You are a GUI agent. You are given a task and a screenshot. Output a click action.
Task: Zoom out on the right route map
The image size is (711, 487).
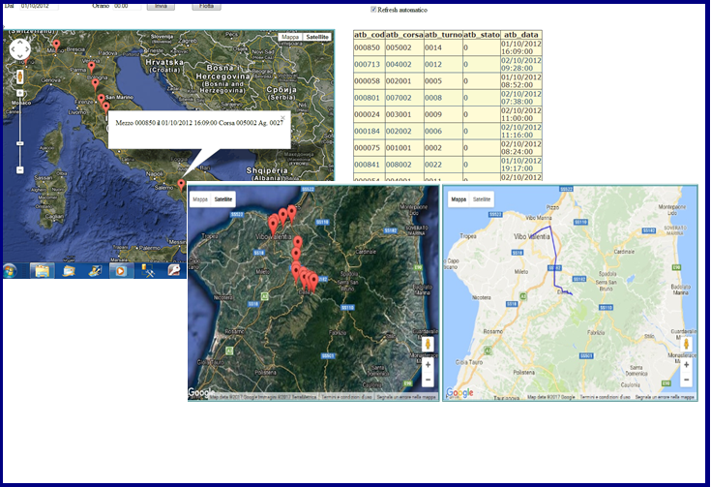687,380
